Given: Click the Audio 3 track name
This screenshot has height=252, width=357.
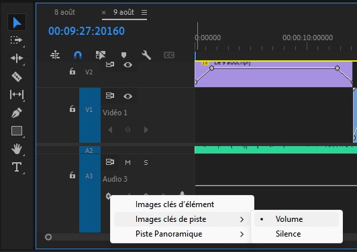Looking at the screenshot, I should [115, 179].
